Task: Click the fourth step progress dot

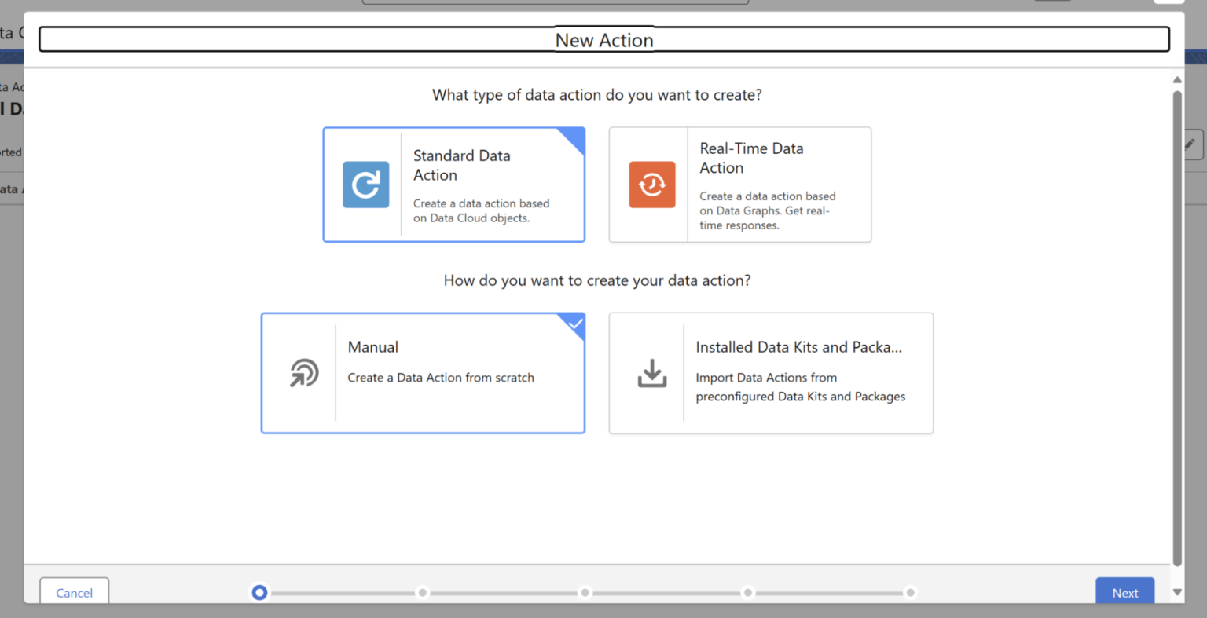Action: pos(748,592)
